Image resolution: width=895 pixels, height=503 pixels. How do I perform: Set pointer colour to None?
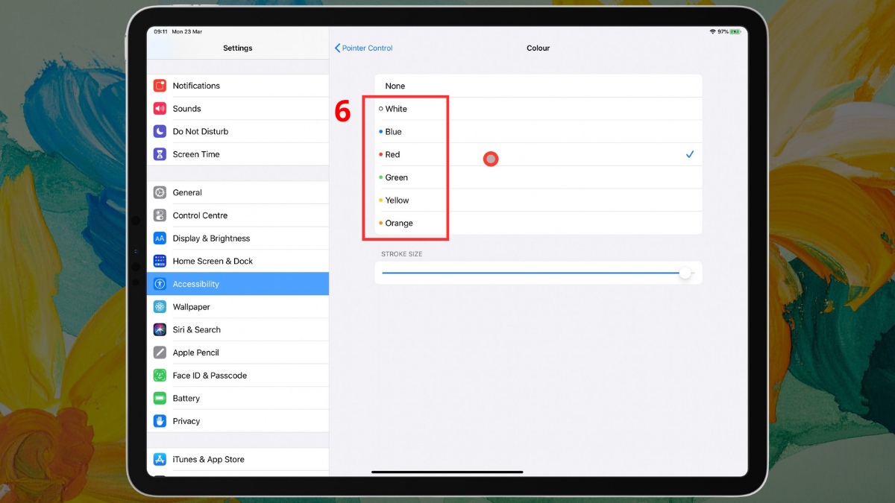pyautogui.click(x=395, y=86)
